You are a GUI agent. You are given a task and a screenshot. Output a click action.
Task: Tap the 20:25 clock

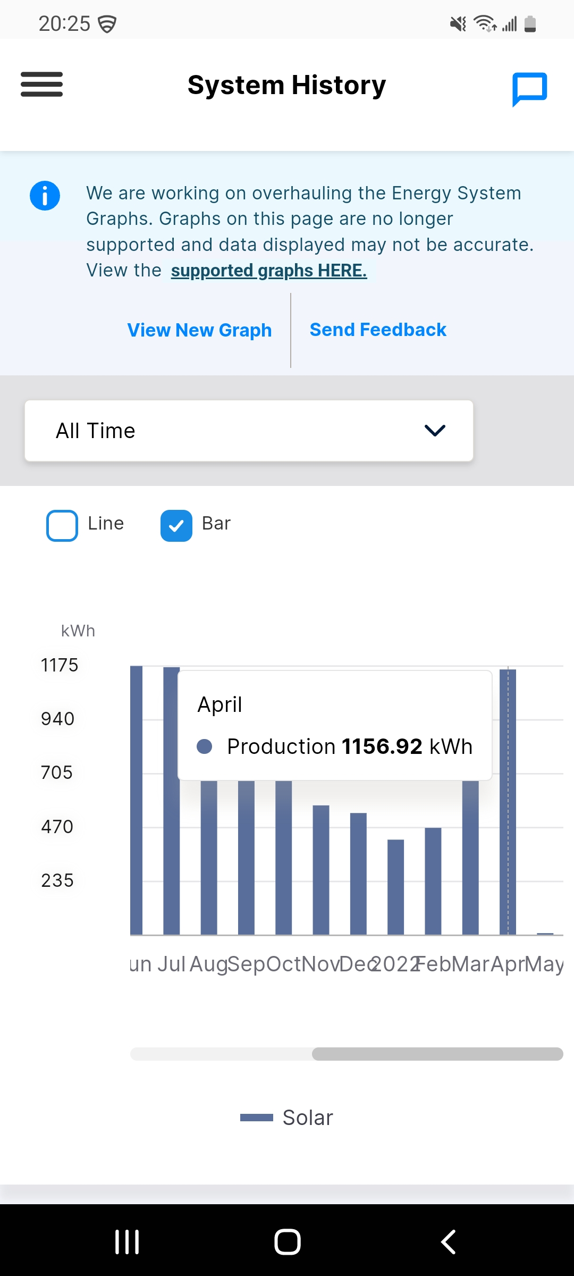click(64, 24)
